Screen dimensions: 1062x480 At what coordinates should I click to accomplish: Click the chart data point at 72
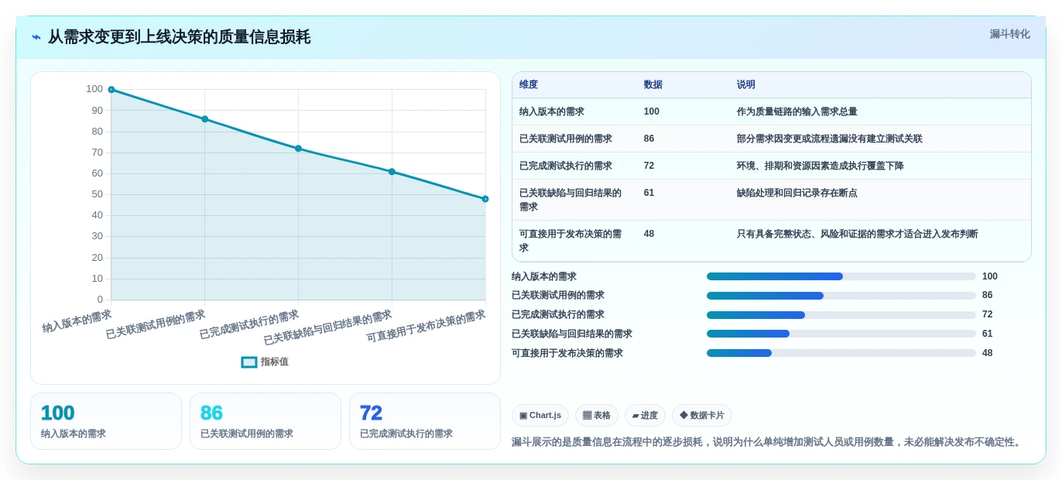(x=299, y=149)
